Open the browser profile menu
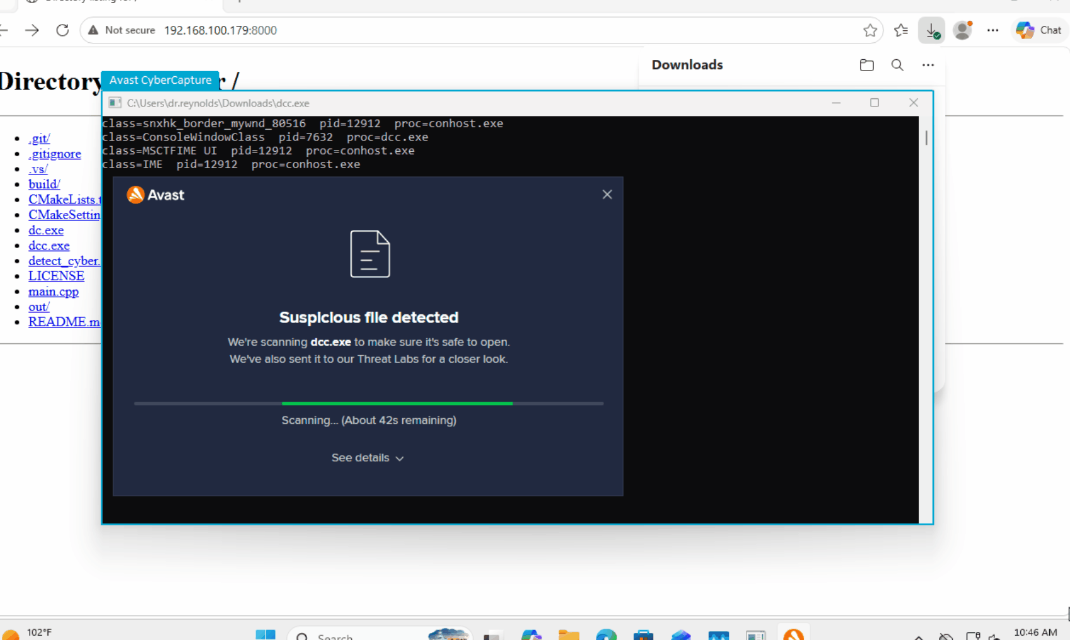The width and height of the screenshot is (1070, 640). click(962, 30)
